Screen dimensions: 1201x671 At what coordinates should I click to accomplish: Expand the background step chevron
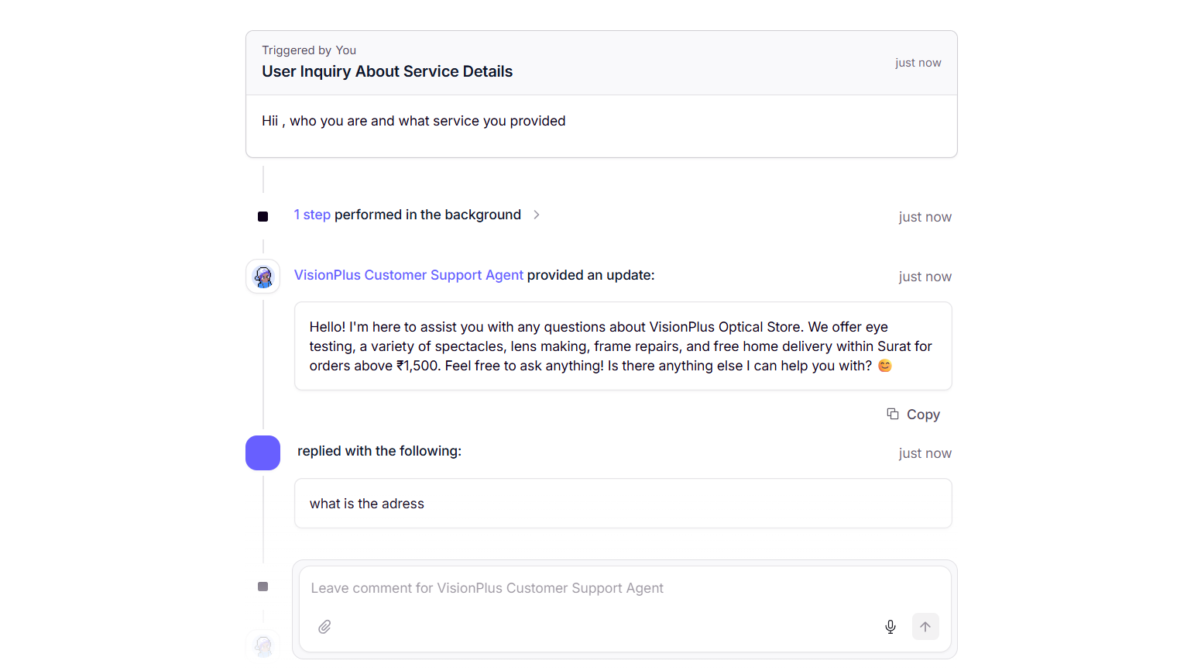pyautogui.click(x=537, y=215)
